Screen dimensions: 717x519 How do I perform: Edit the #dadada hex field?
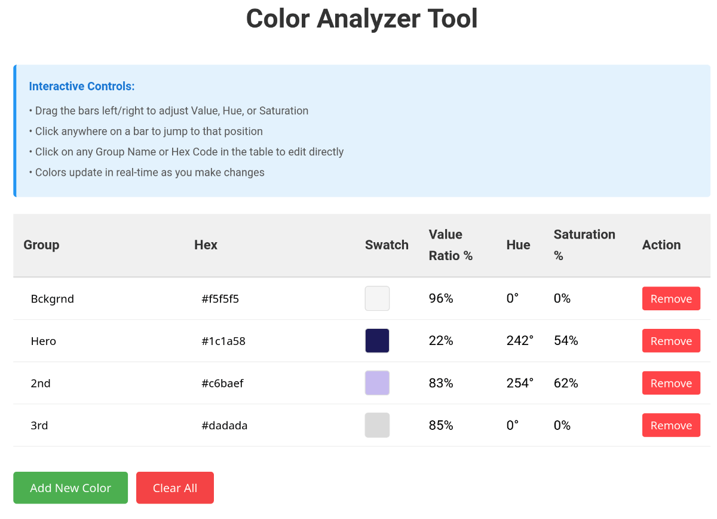225,426
